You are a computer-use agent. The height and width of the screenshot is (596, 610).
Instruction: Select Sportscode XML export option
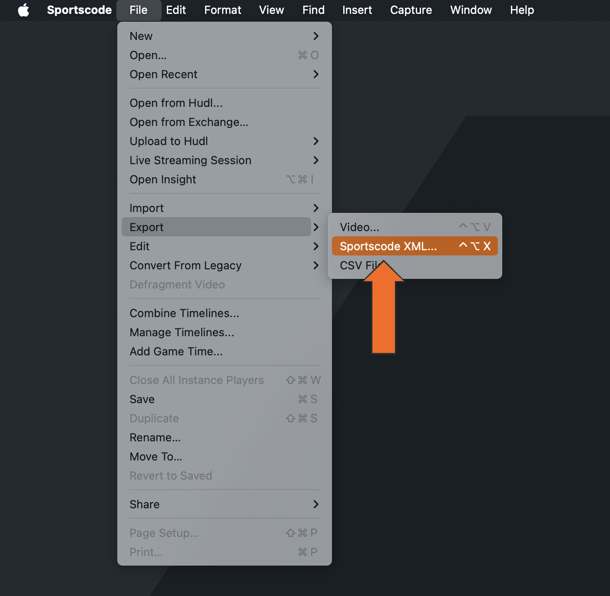tap(389, 246)
